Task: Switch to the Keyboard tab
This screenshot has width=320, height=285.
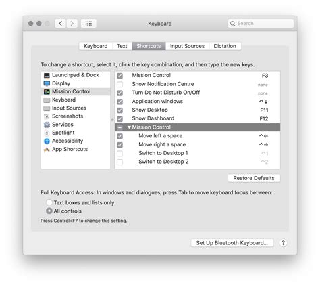Action: [x=96, y=46]
